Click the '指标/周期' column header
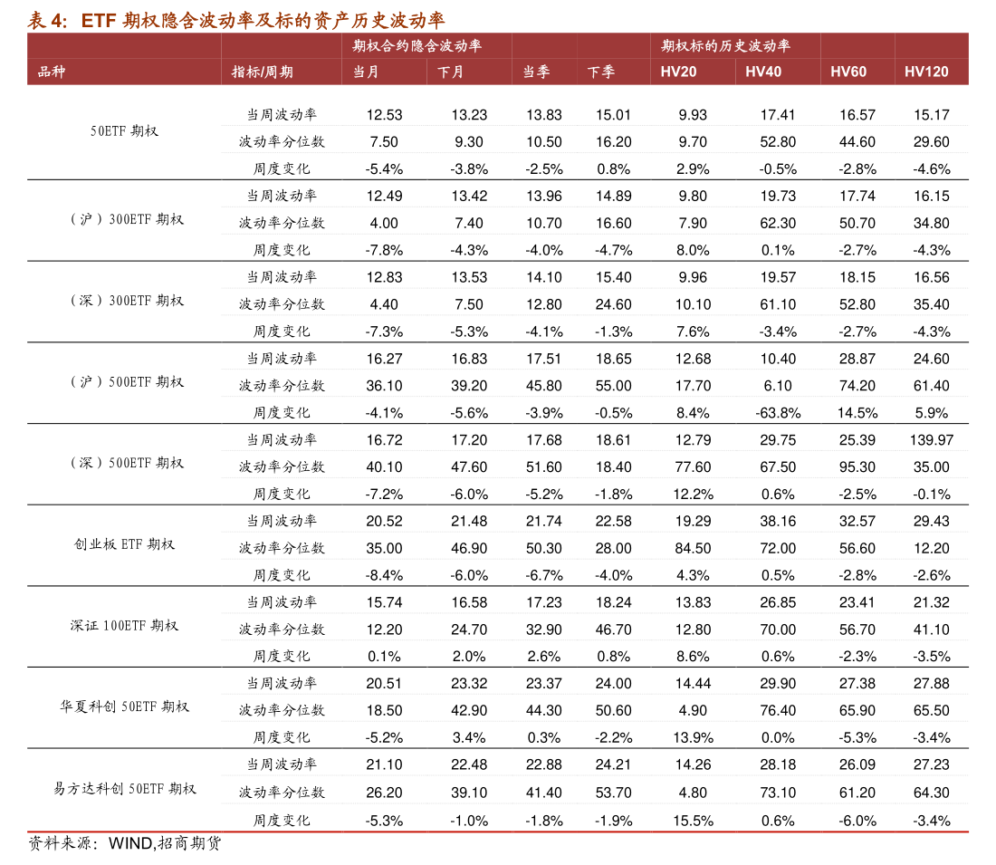 pos(263,72)
